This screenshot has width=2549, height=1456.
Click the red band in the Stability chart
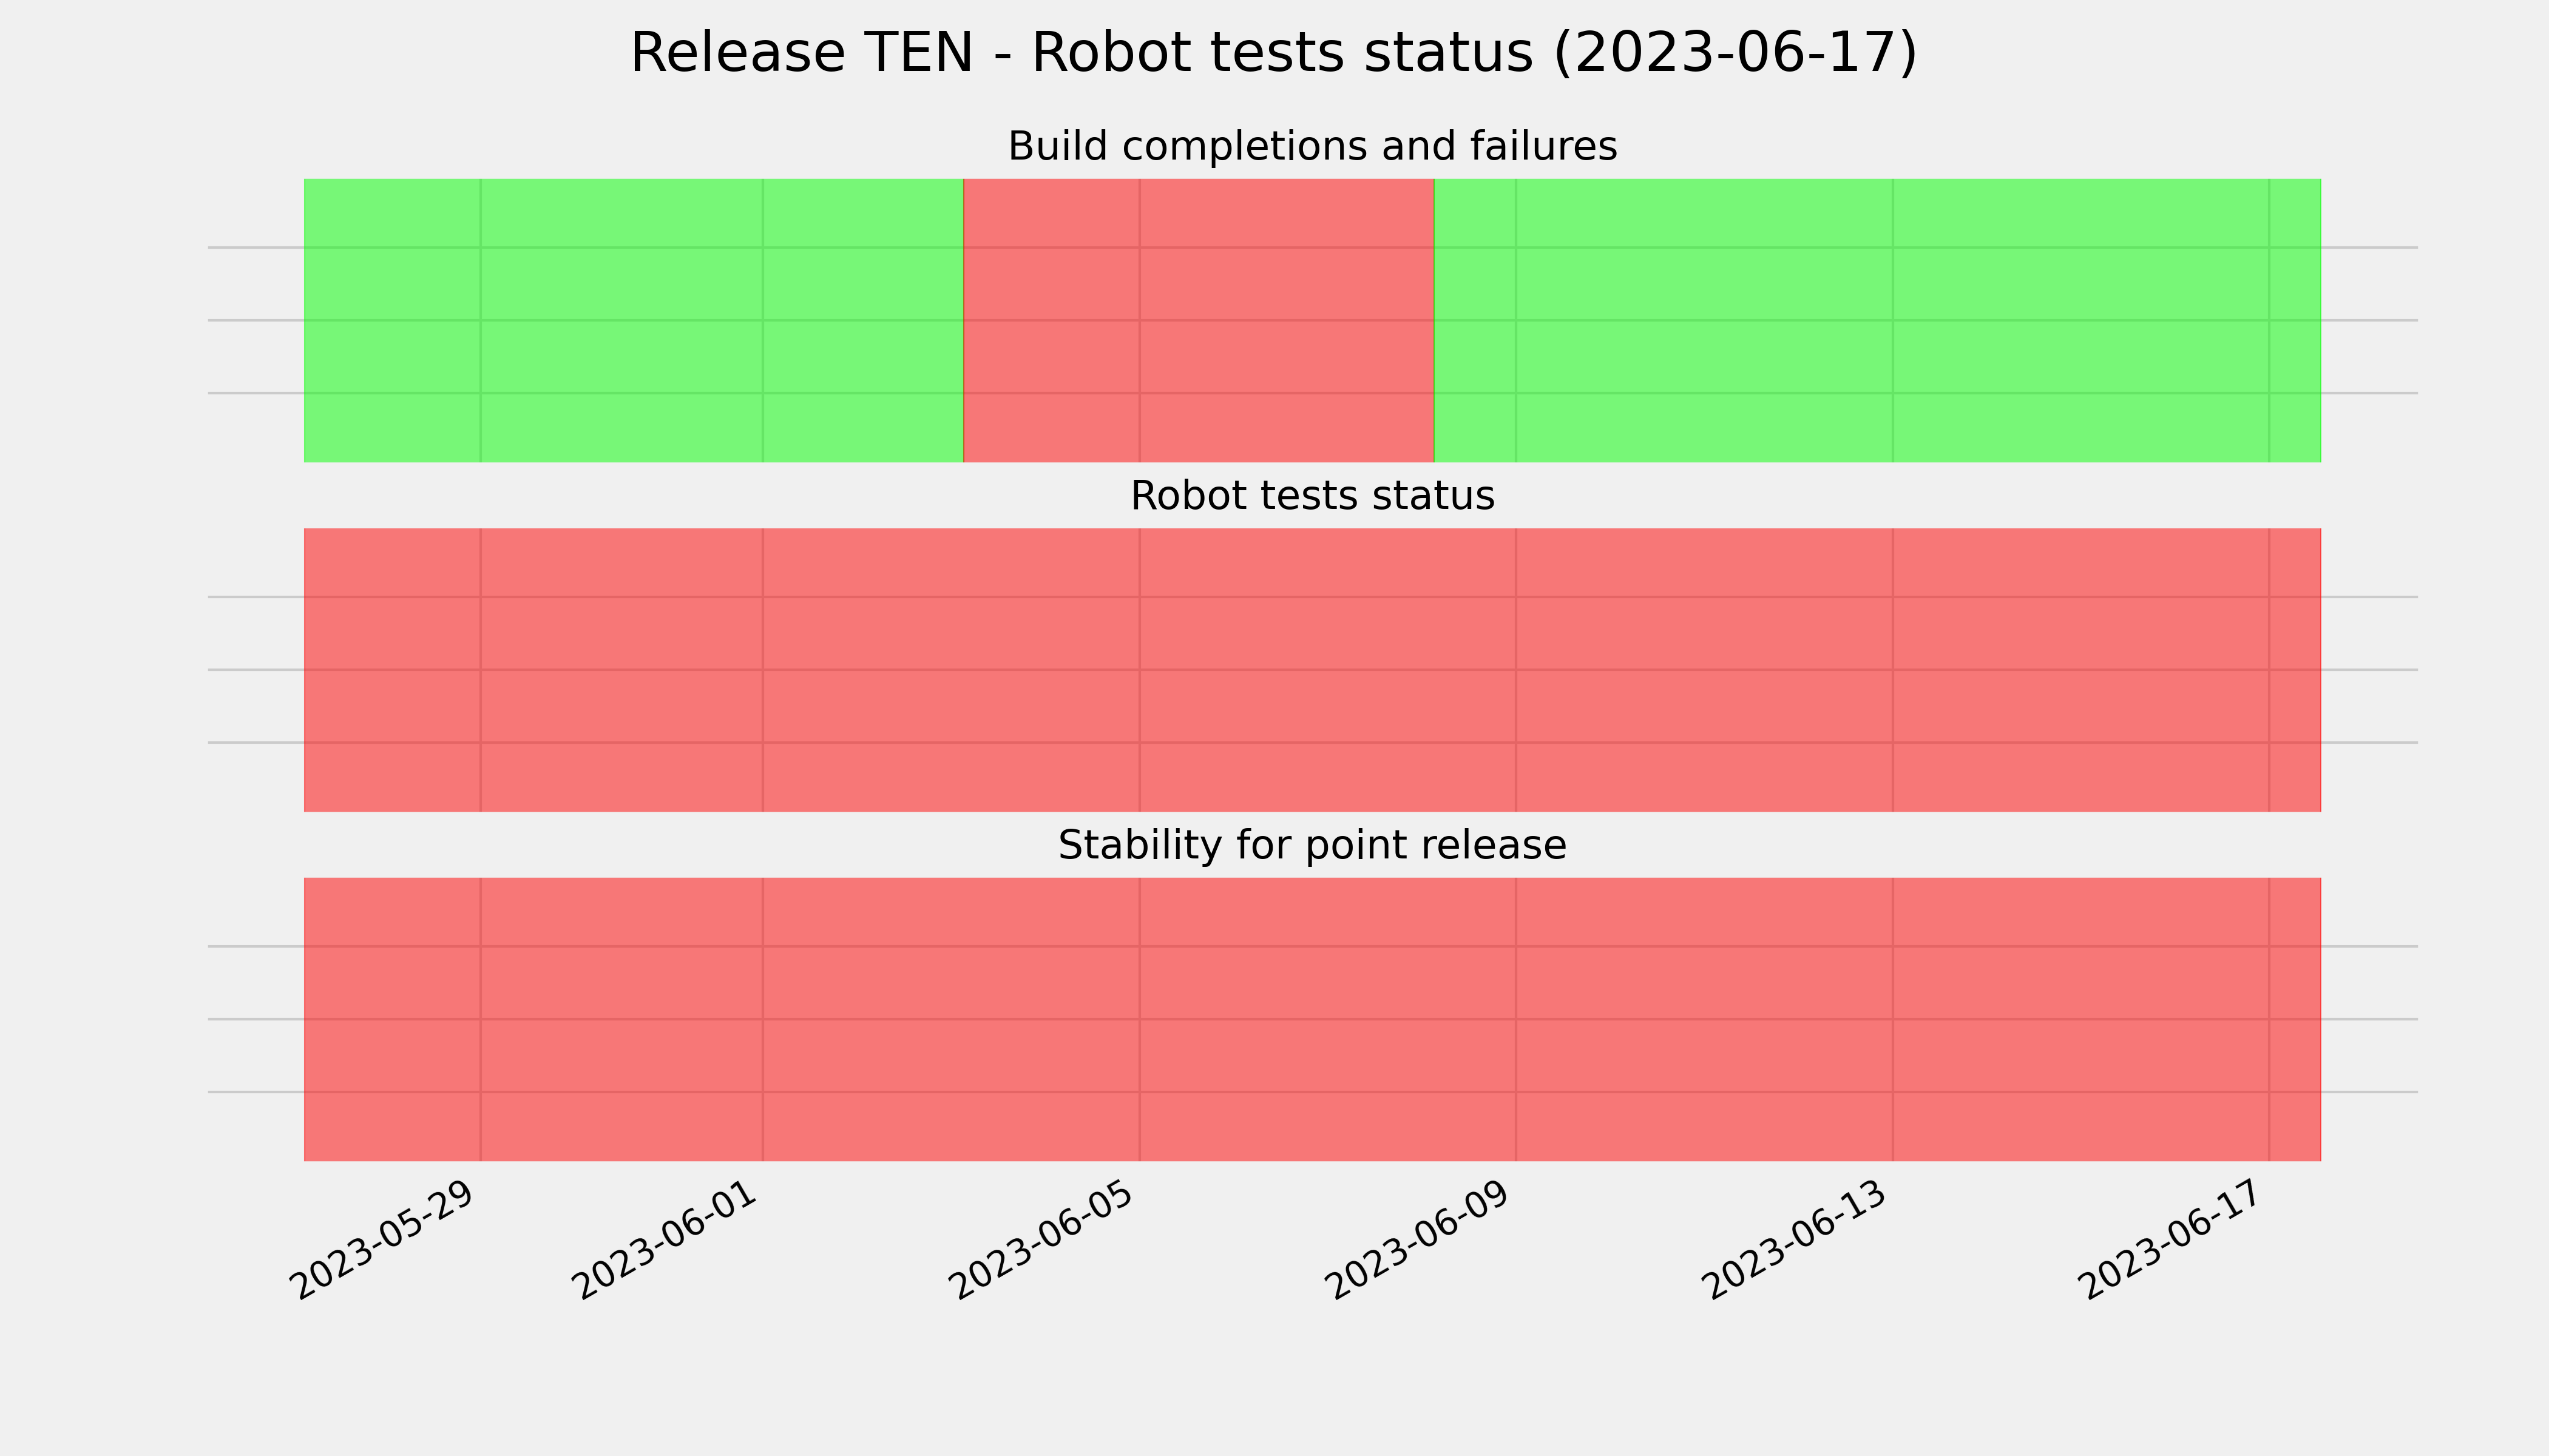tap(1313, 1019)
